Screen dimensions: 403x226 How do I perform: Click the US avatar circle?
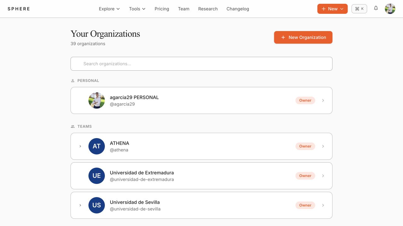click(97, 205)
